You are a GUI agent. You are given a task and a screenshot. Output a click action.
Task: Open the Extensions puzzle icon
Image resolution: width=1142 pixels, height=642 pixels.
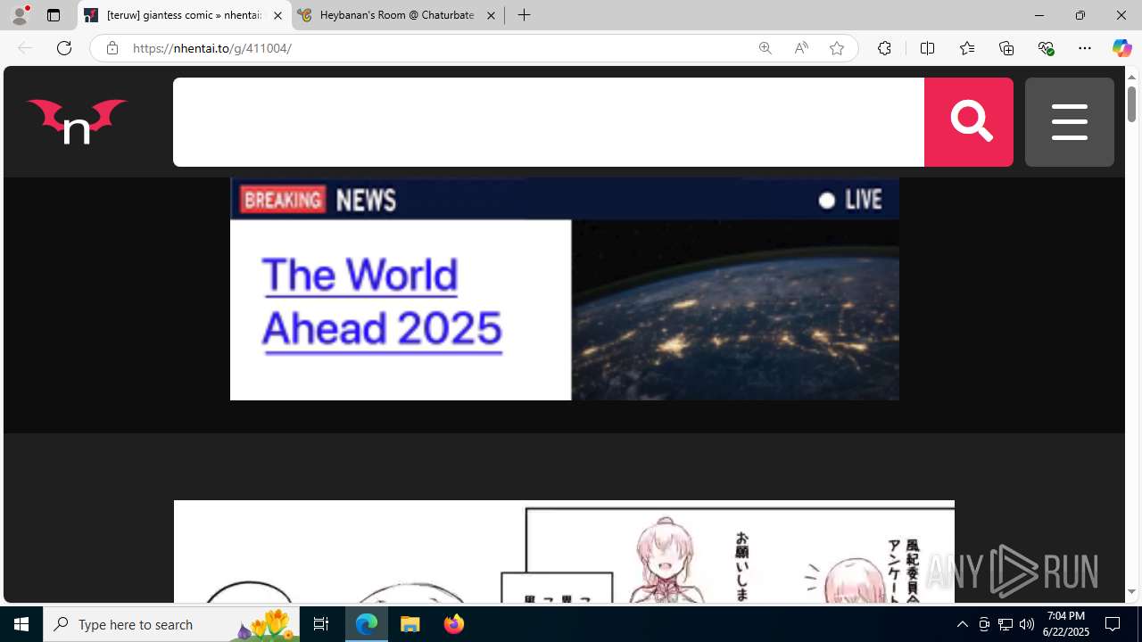point(884,48)
